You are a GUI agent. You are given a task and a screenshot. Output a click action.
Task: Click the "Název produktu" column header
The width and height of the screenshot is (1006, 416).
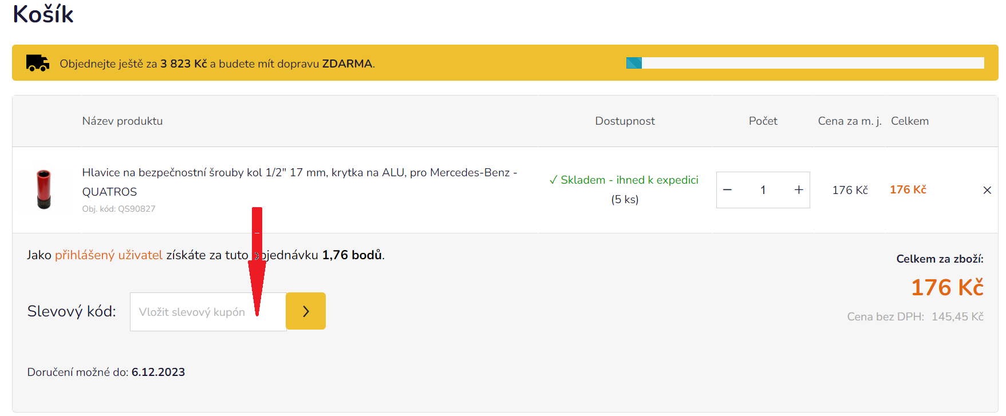pos(123,121)
